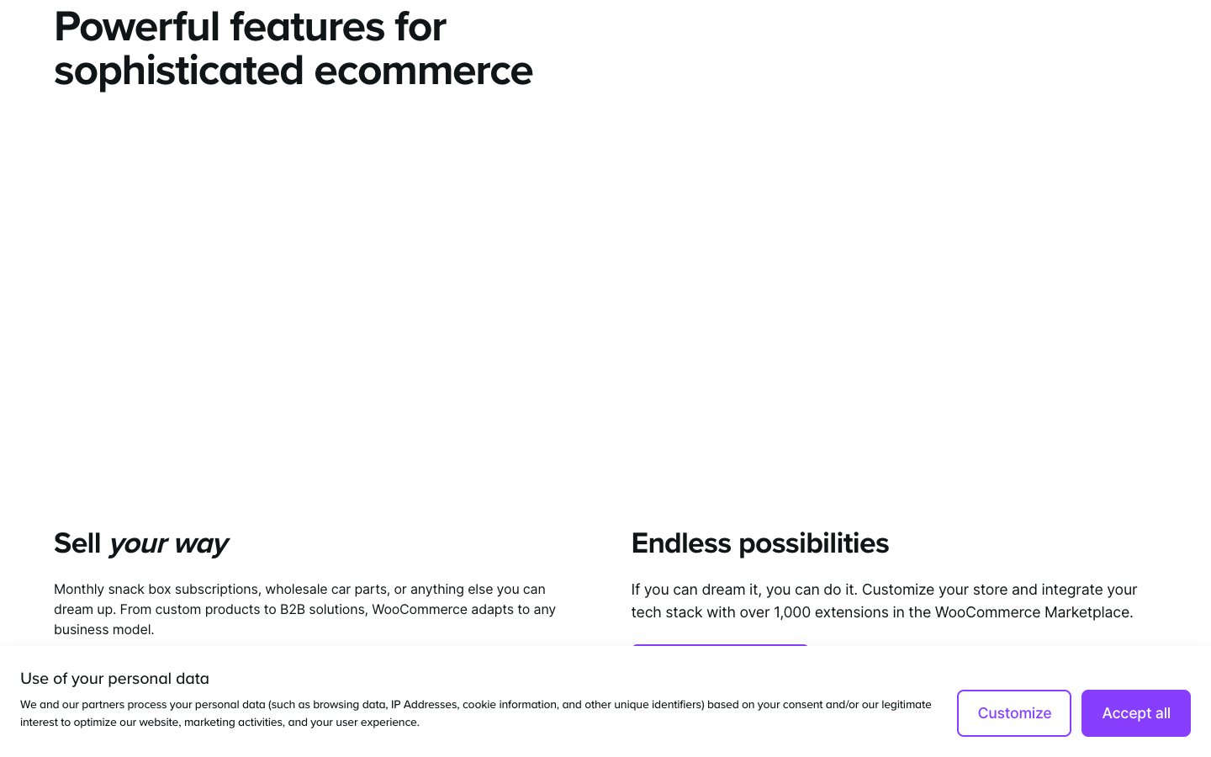Click "marketing activities" in the consent text

tap(233, 723)
